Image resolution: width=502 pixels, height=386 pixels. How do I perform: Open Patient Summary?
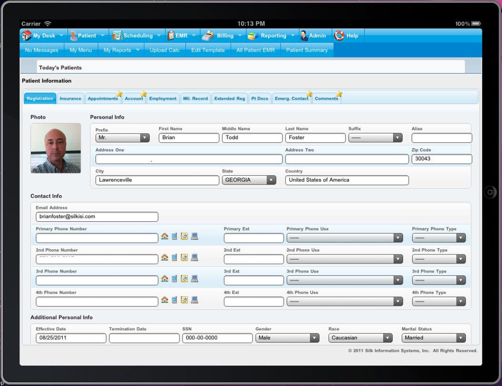(307, 50)
